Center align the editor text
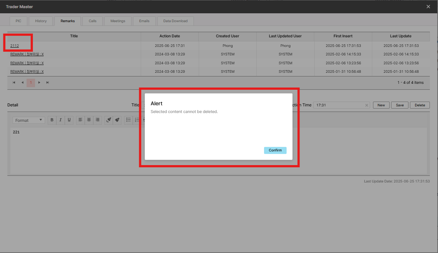 coord(89,120)
